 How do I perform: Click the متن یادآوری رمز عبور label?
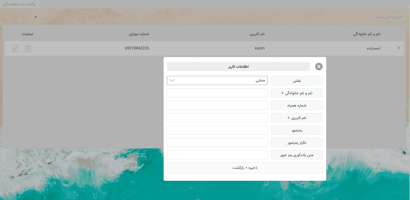click(x=297, y=155)
